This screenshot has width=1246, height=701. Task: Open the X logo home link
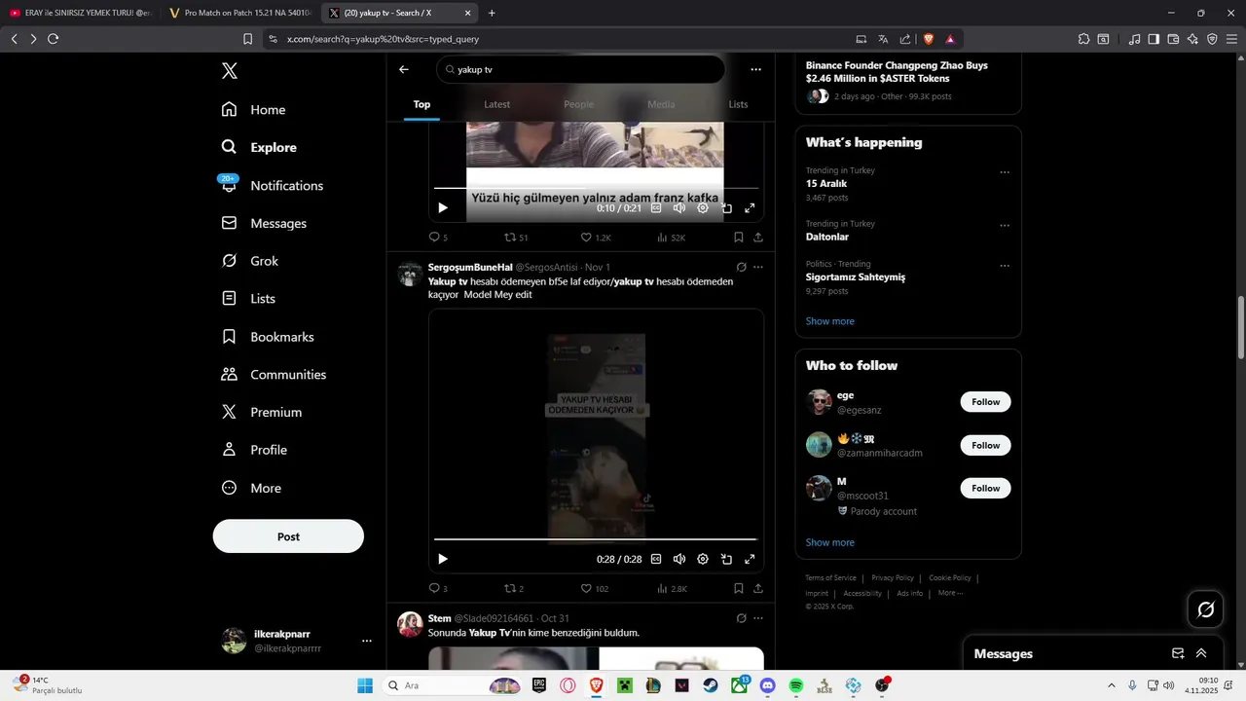click(230, 71)
